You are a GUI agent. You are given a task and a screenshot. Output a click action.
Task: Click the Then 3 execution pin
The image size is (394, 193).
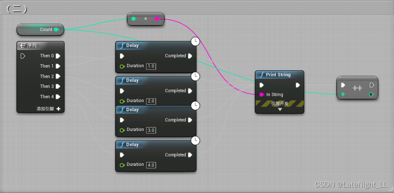58,86
